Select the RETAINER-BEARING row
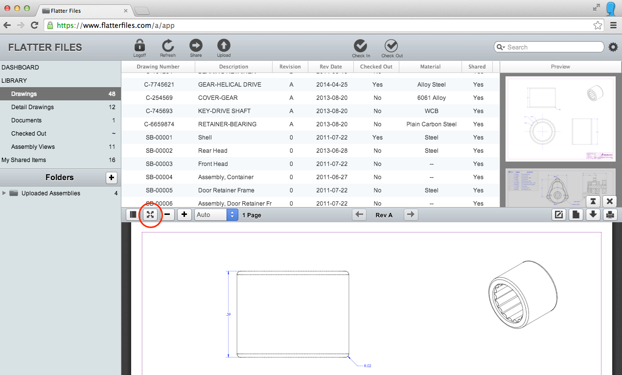This screenshot has width=622, height=375. pos(310,124)
